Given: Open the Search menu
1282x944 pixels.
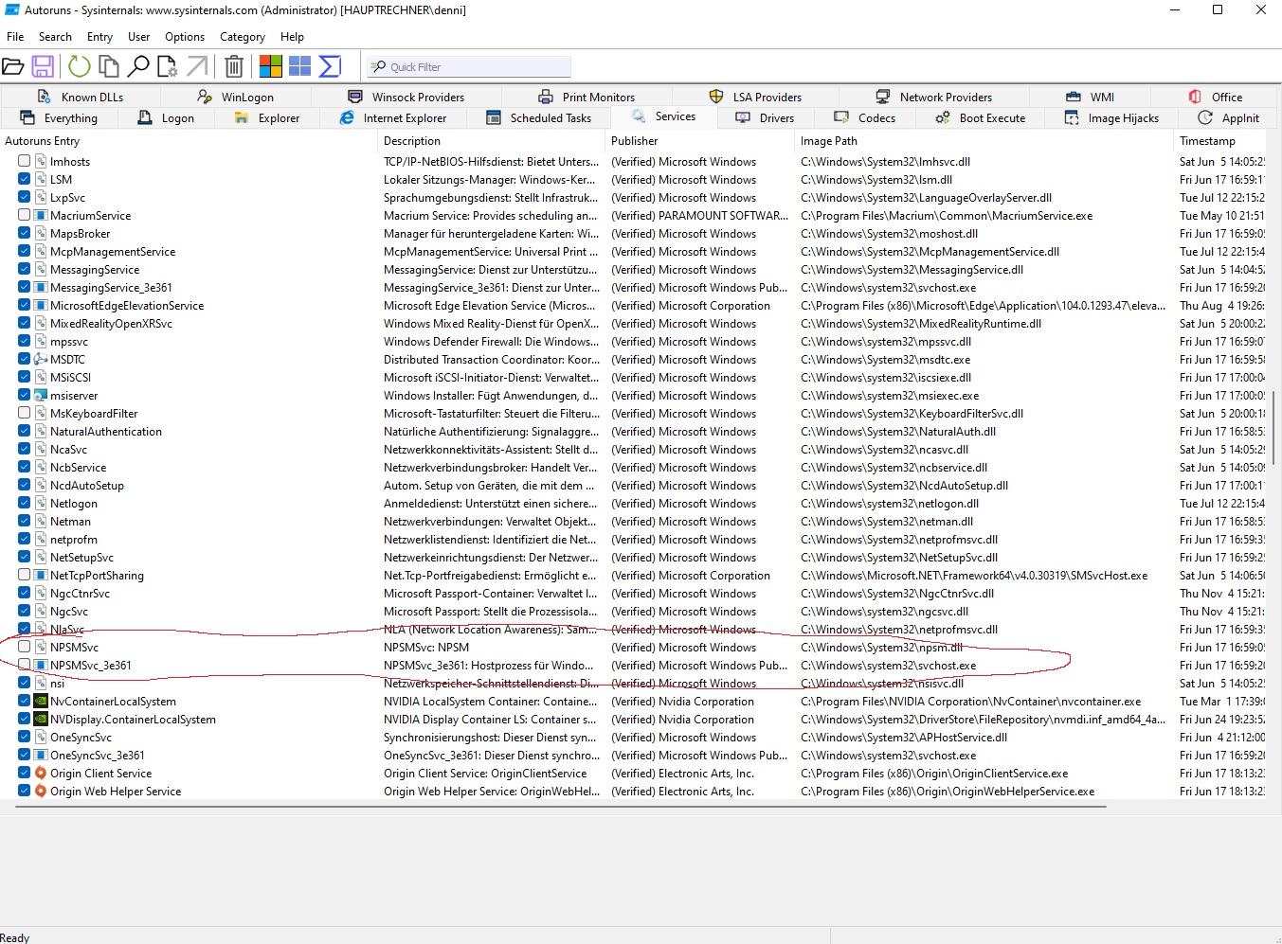Looking at the screenshot, I should 55,37.
